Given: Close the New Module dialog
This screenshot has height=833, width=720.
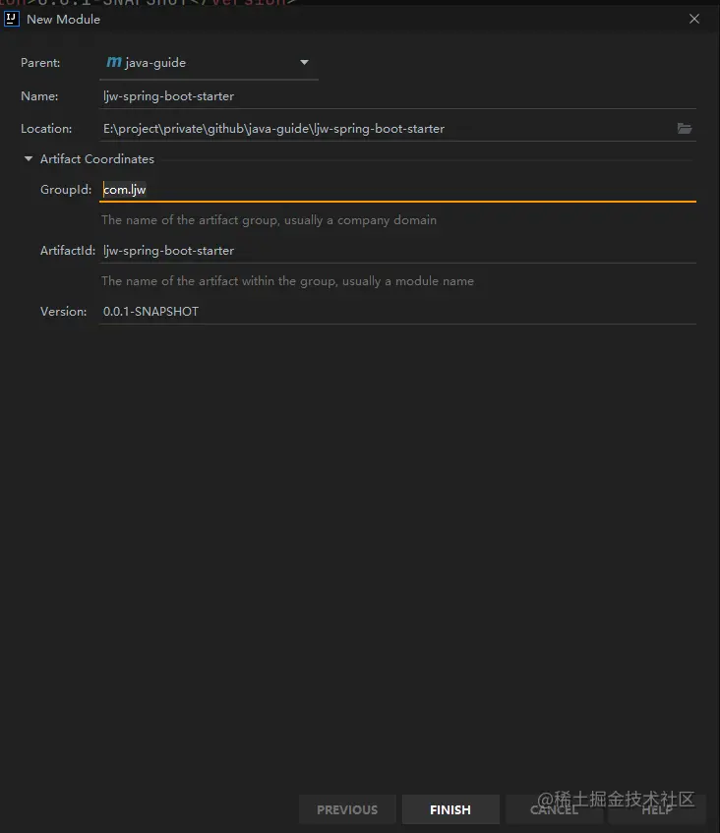Looking at the screenshot, I should [694, 19].
